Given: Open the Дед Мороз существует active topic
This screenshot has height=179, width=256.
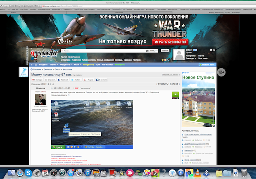Looking at the screenshot, I should tap(194, 144).
